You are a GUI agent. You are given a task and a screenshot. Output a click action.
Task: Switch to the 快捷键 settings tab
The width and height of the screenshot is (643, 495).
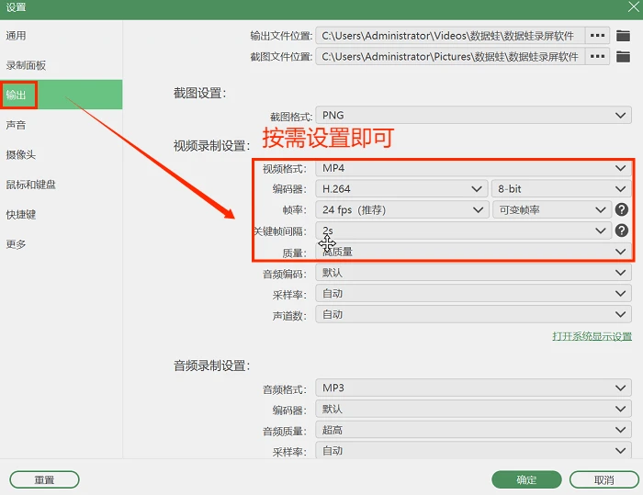point(62,214)
